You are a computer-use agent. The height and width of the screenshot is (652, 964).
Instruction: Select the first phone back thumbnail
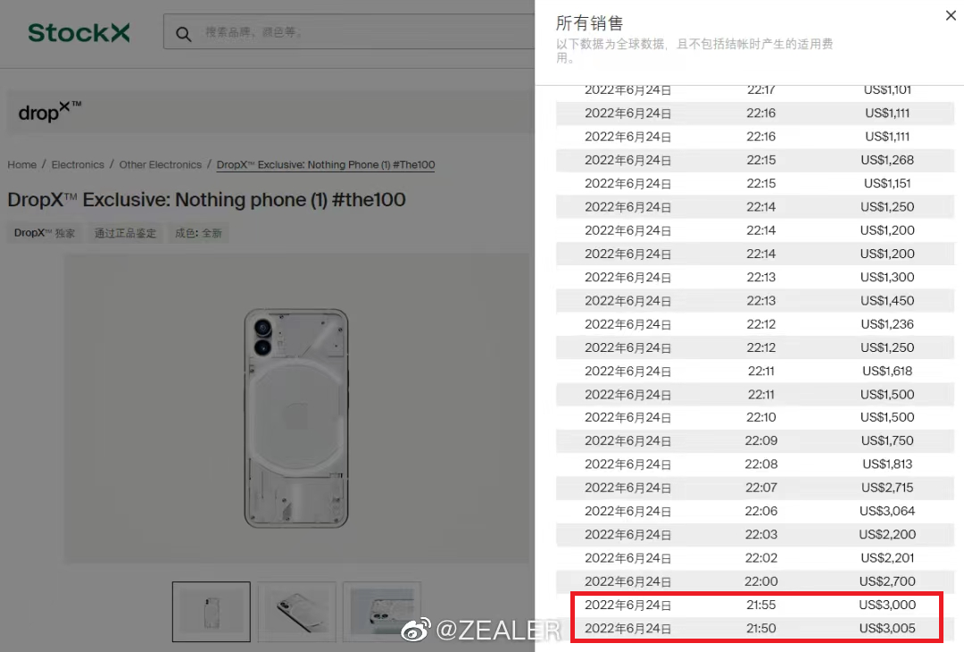(x=211, y=612)
